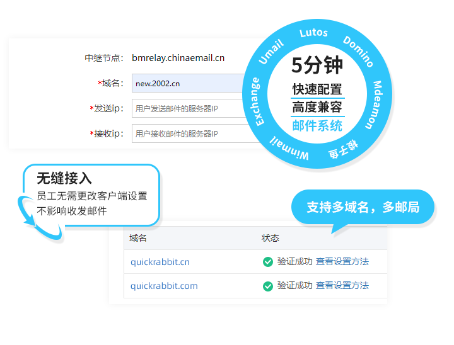This screenshot has height=345, width=454.
Task: Click the Winmail label on the ring
Action: (x=289, y=149)
